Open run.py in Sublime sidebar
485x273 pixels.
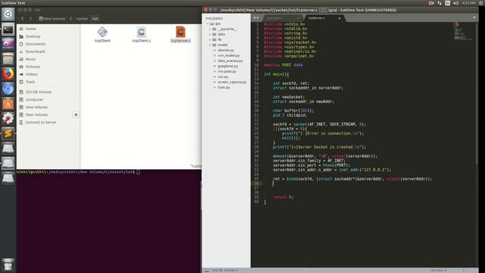(223, 77)
